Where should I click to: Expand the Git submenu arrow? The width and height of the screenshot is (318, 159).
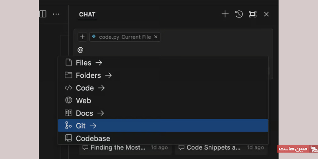[93, 126]
